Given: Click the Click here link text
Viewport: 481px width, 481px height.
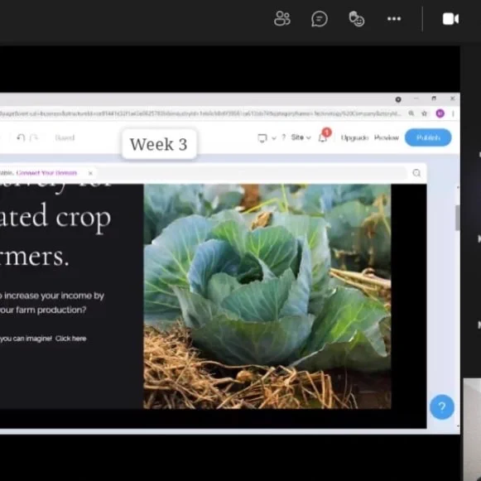Looking at the screenshot, I should (71, 339).
